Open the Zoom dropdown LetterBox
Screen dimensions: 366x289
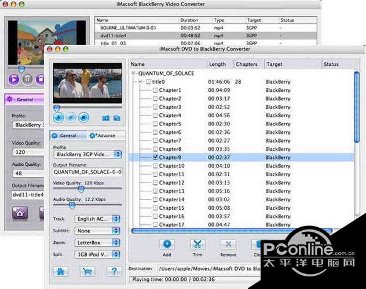[x=97, y=243]
